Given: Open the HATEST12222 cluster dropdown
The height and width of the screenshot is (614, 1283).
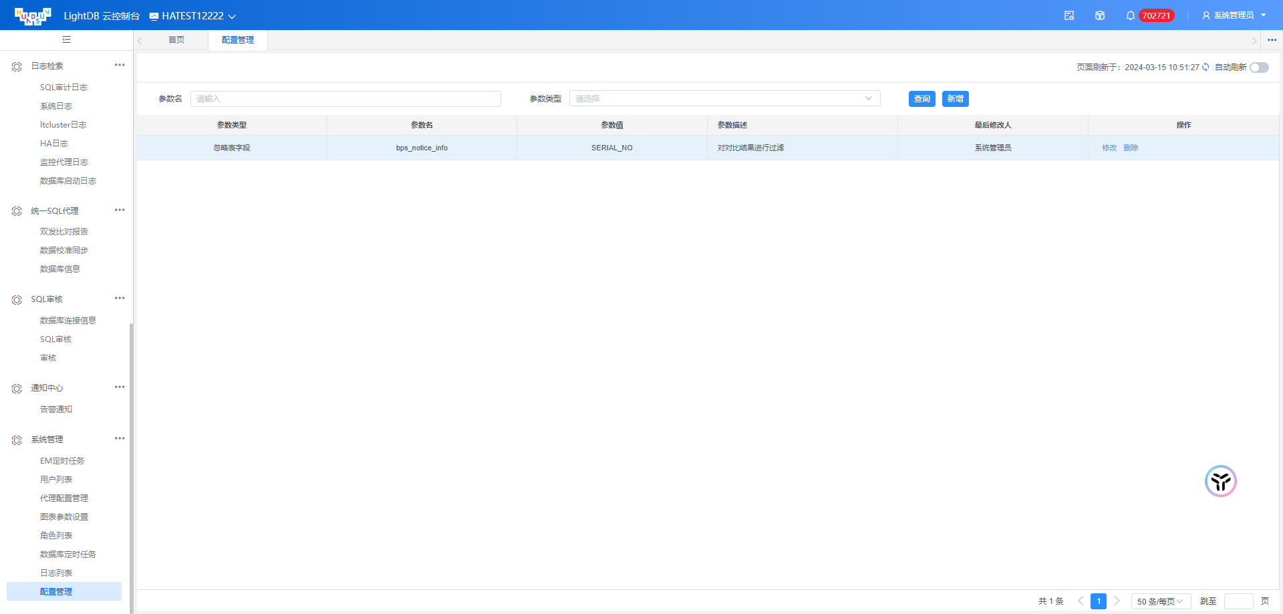Looking at the screenshot, I should (192, 15).
